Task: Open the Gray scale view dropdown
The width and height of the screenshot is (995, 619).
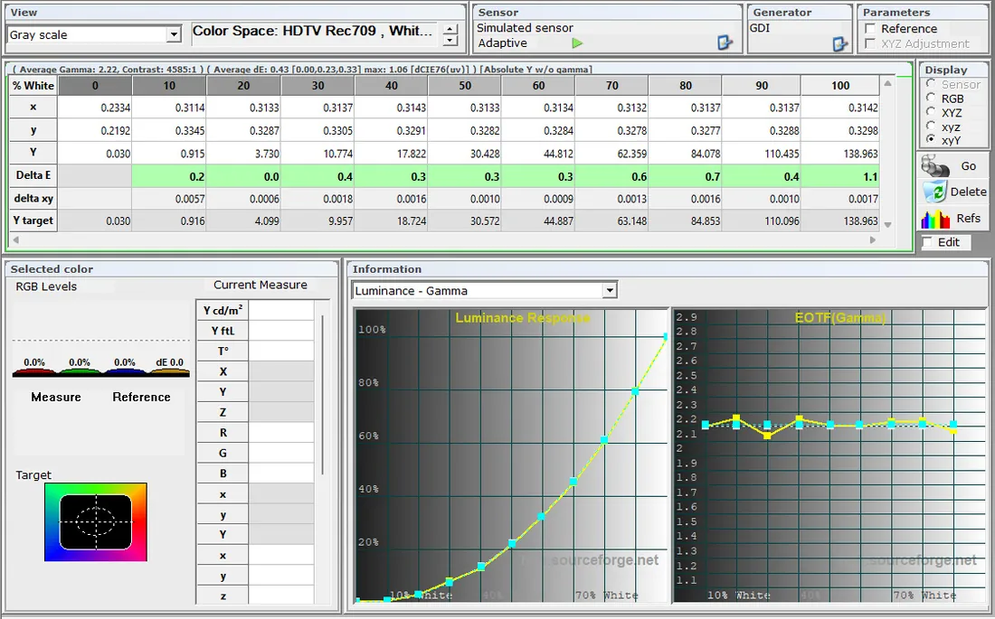Action: (x=174, y=35)
